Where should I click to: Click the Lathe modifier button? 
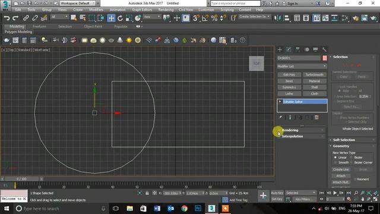point(289,93)
